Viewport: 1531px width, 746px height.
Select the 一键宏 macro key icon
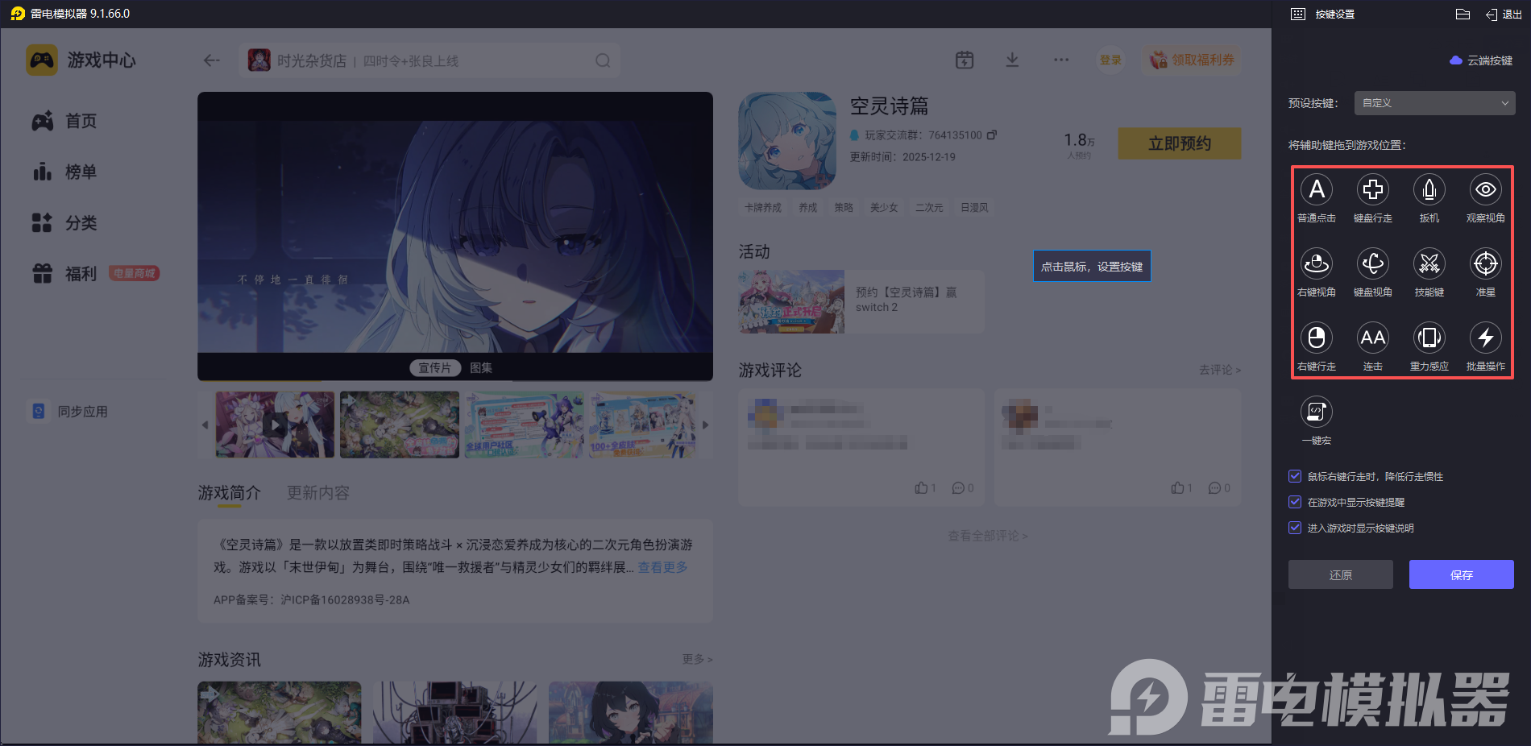coord(1316,412)
